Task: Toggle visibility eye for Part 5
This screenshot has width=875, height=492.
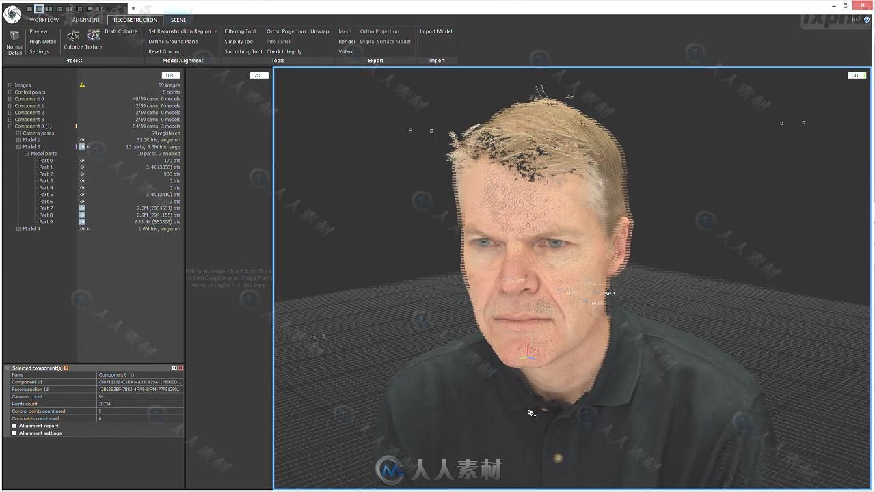Action: coord(82,195)
